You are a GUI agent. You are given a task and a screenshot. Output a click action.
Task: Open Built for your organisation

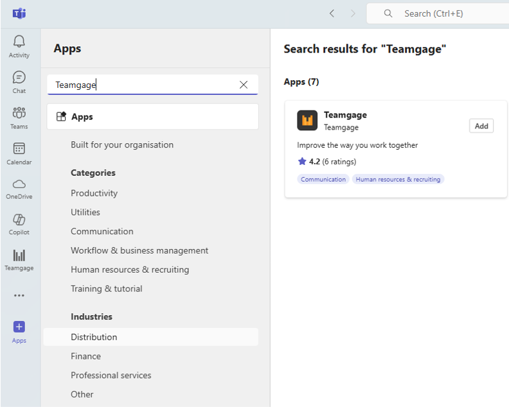pyautogui.click(x=122, y=145)
